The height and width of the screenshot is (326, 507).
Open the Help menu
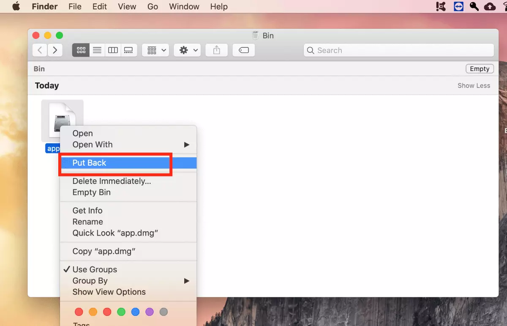tap(219, 6)
